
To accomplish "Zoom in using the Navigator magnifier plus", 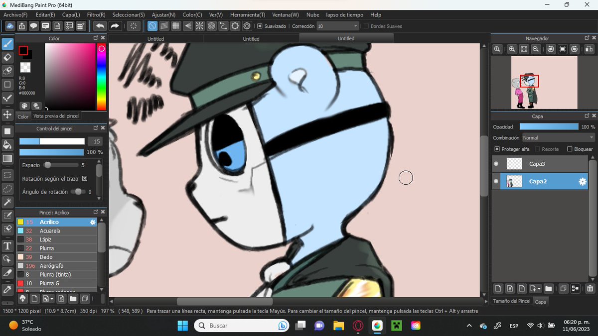I will (512, 49).
